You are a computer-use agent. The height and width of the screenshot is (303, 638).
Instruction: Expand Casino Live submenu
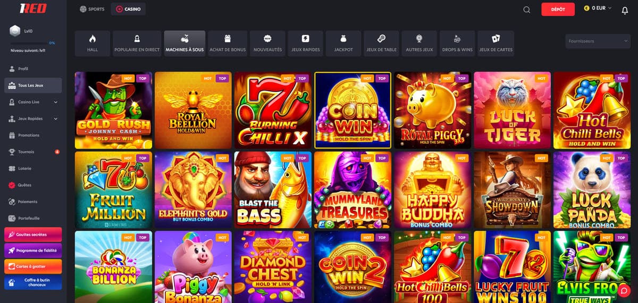[x=56, y=102]
